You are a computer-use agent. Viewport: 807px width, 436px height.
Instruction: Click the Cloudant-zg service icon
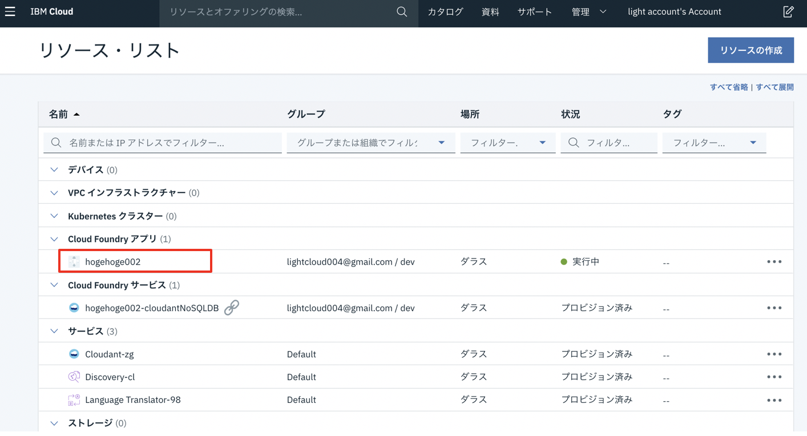[74, 354]
